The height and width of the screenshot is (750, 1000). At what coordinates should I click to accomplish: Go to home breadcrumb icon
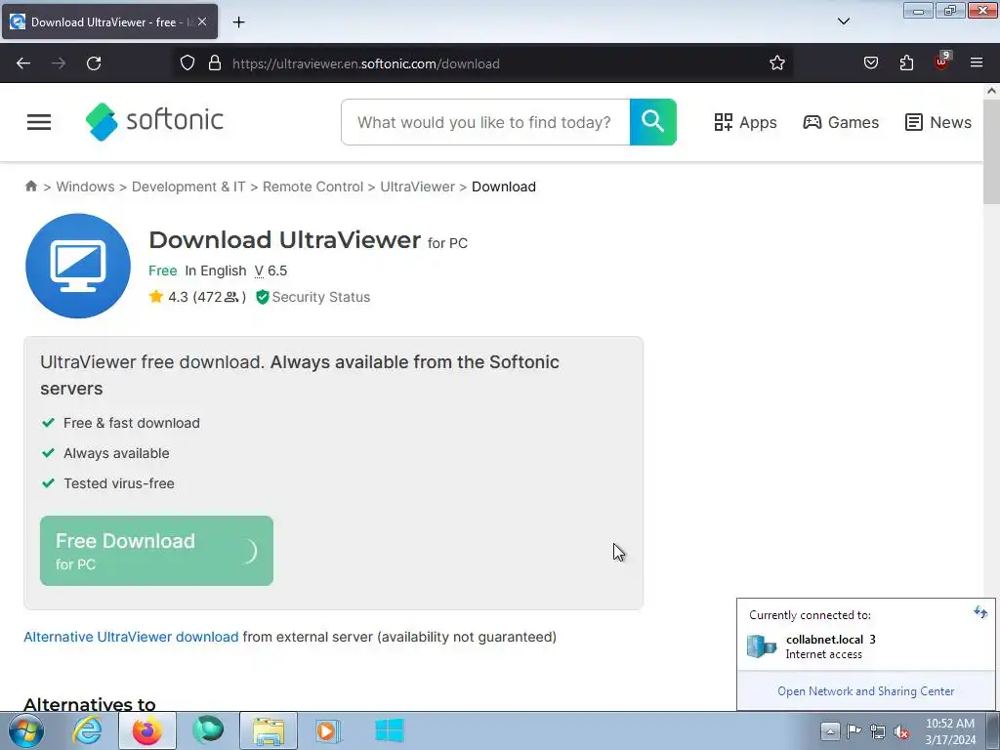coord(30,187)
